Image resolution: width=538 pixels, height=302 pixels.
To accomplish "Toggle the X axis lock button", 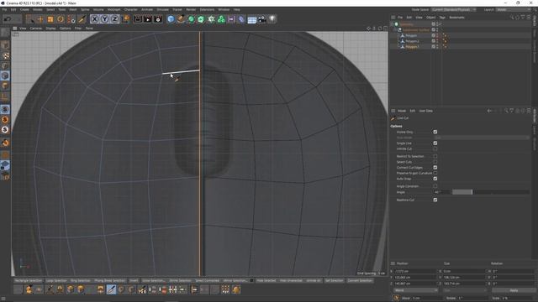I will [95, 19].
